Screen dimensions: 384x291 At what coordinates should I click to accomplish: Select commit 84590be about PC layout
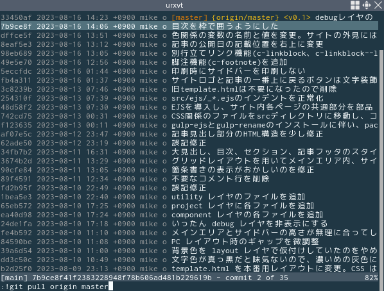pyautogui.click(x=189, y=242)
